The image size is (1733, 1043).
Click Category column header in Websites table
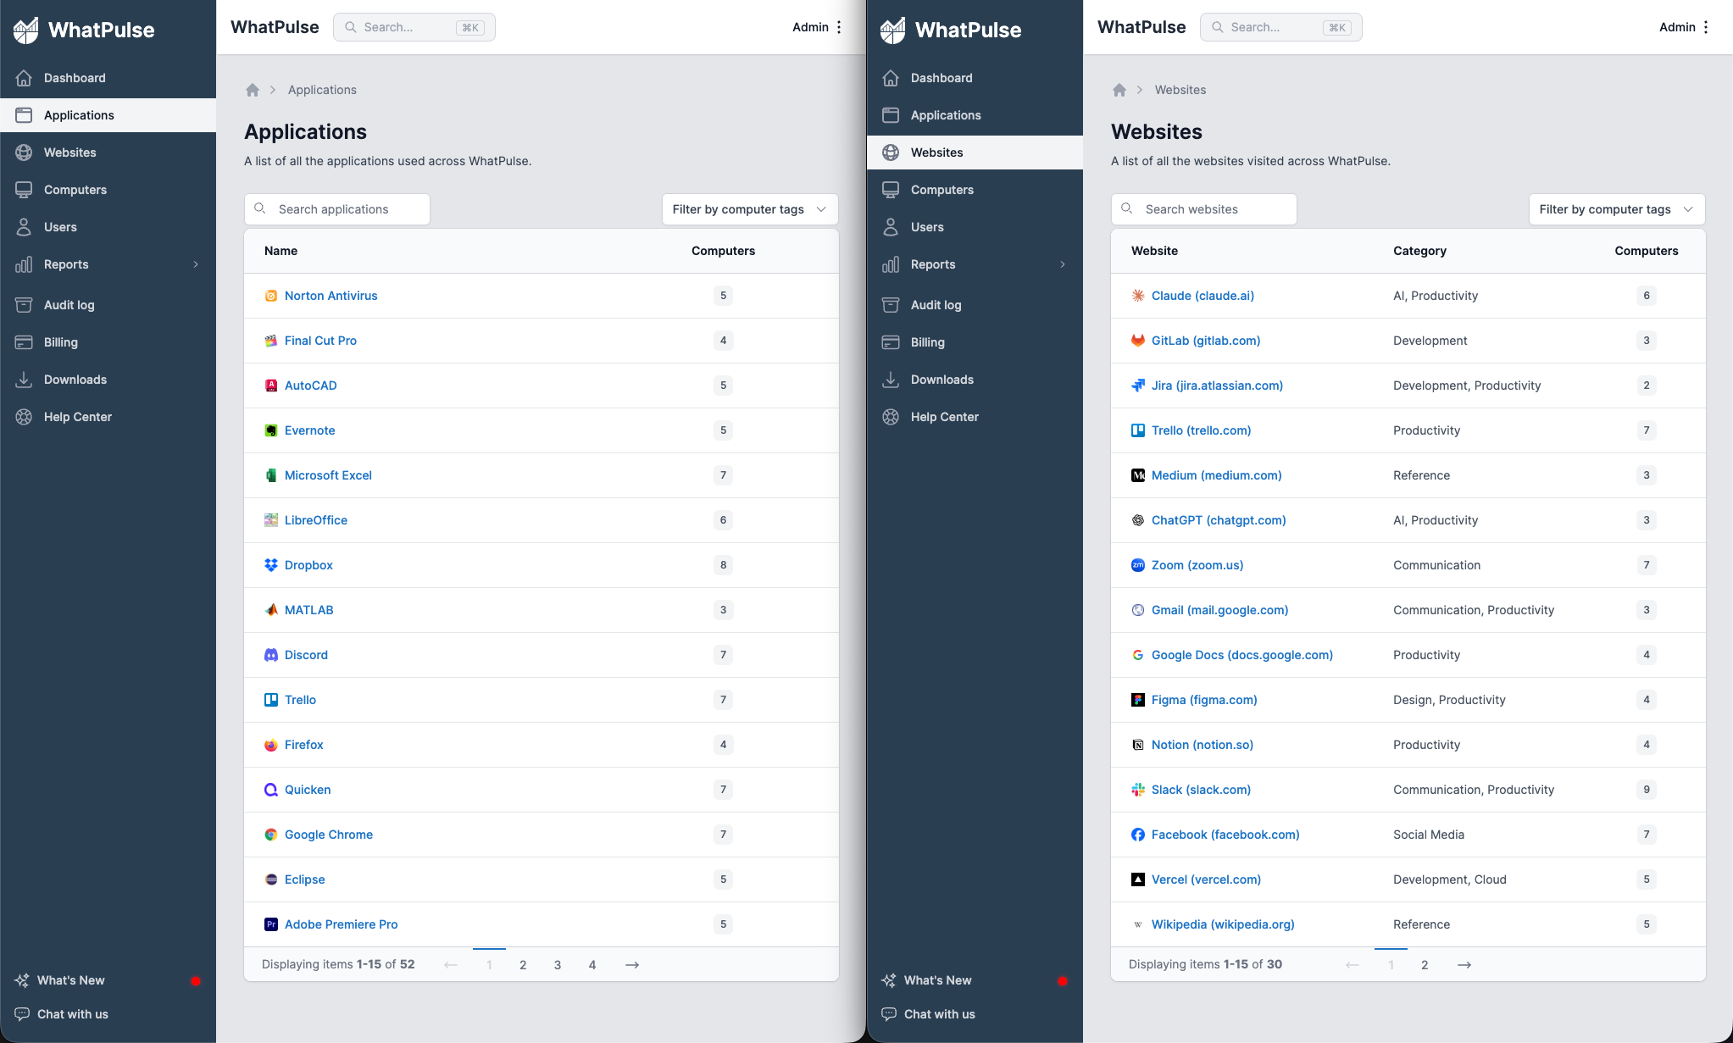click(1419, 251)
